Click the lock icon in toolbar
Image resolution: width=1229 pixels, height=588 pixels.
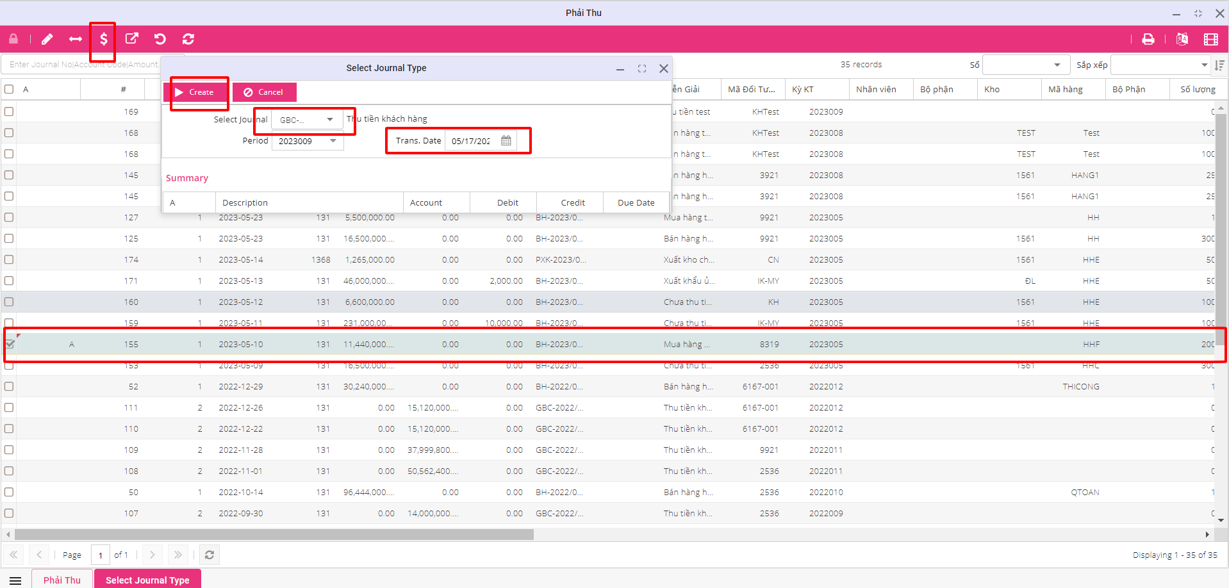(13, 39)
